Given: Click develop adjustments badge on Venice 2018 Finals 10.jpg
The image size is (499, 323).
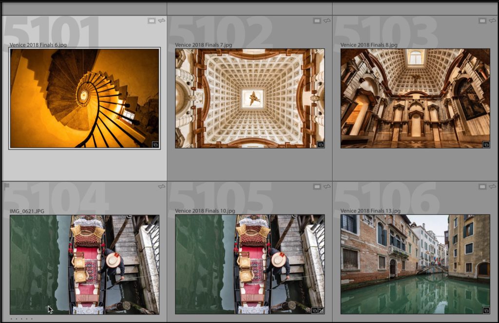Looking at the screenshot, I should (x=321, y=310).
